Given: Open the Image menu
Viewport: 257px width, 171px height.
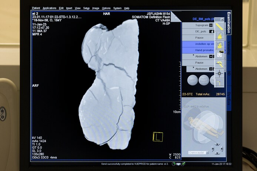Looking at the screenshot, I should coord(96,8).
